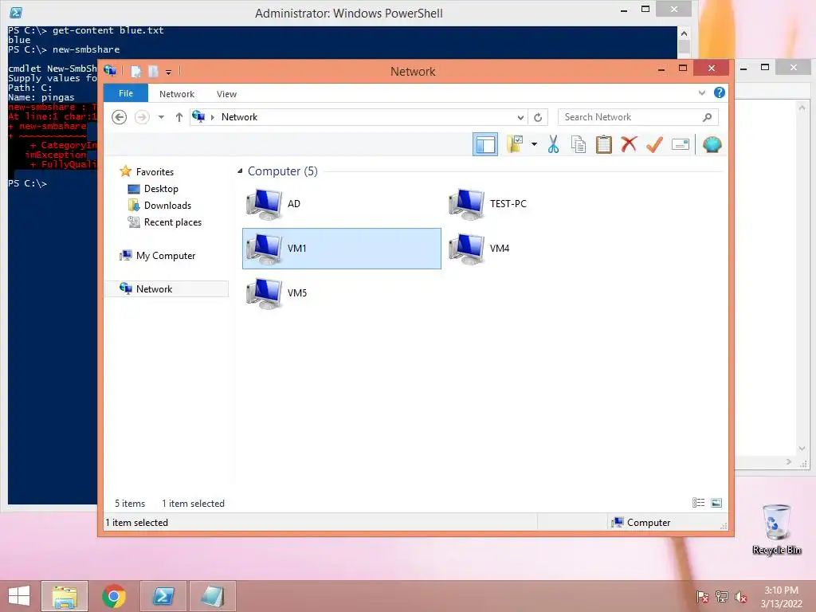
Task: Click the Cut scissors icon
Action: click(553, 144)
